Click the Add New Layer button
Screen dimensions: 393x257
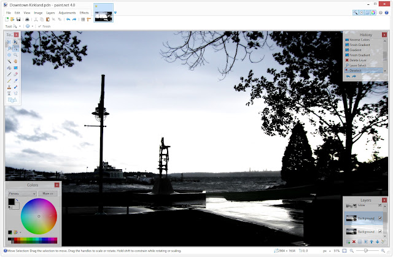348,242
